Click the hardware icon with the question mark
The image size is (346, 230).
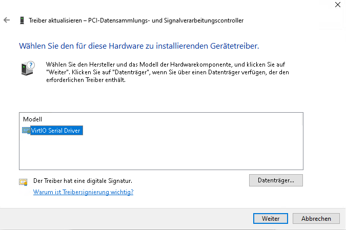coord(29,69)
